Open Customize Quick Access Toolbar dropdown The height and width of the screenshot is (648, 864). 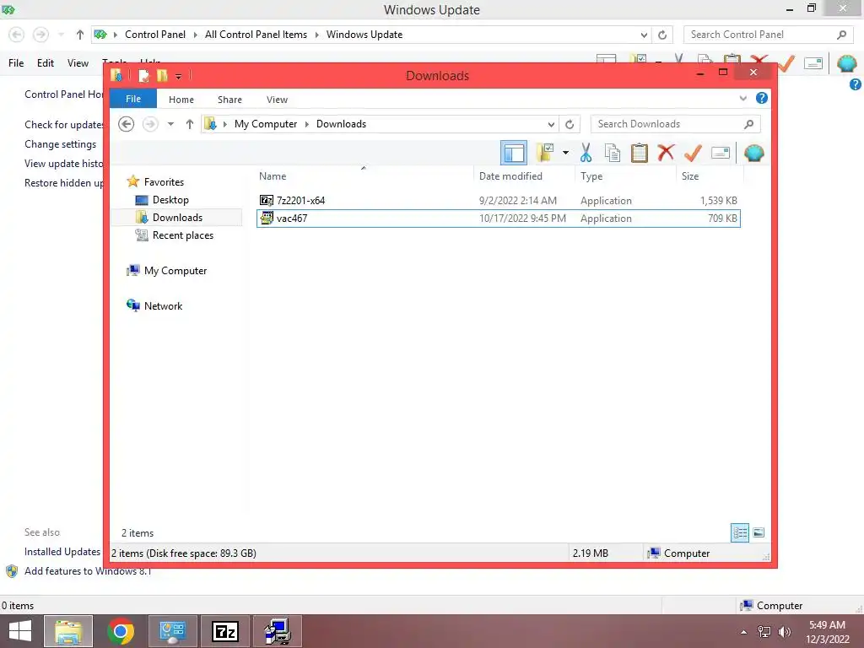(x=179, y=76)
